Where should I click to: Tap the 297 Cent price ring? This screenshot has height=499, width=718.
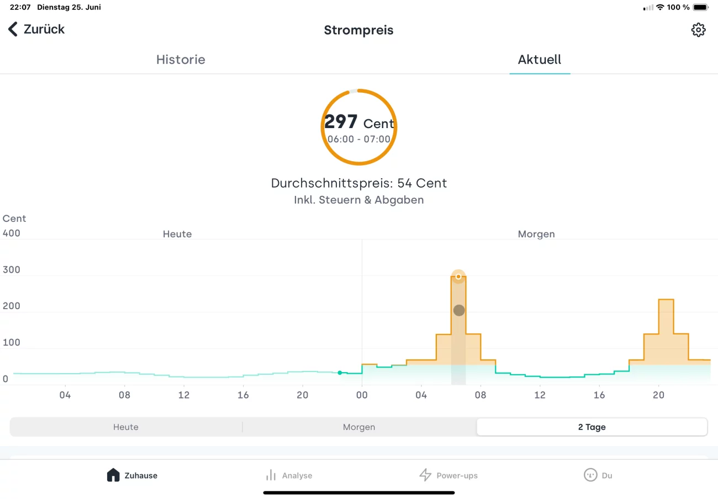[359, 127]
